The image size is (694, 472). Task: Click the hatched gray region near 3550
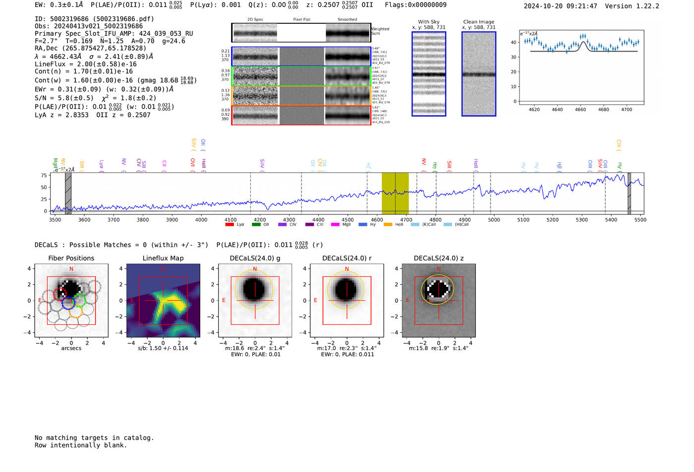(68, 193)
